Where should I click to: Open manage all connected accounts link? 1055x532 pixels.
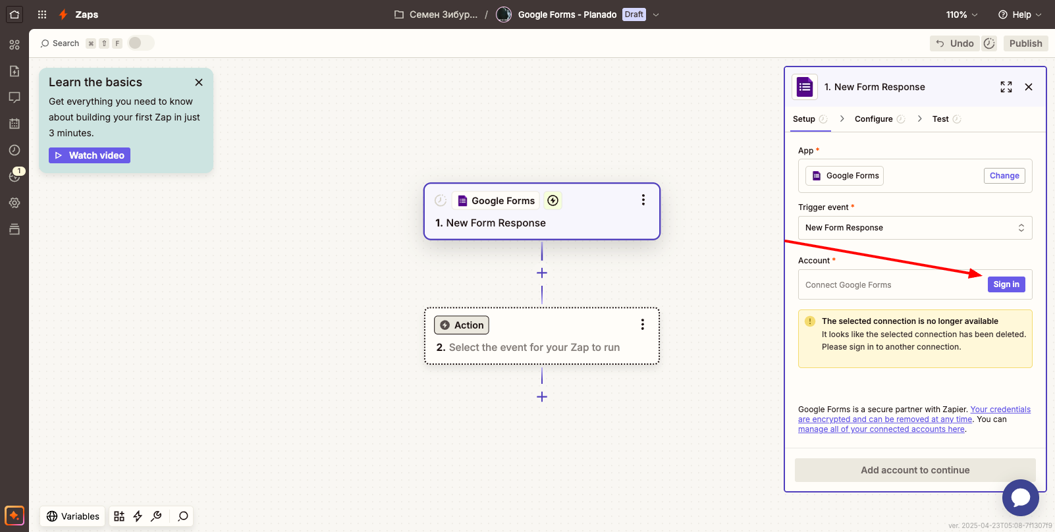click(881, 429)
